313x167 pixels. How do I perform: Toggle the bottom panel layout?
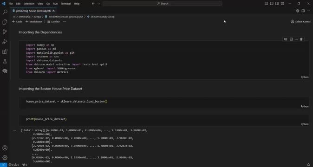click(272, 4)
